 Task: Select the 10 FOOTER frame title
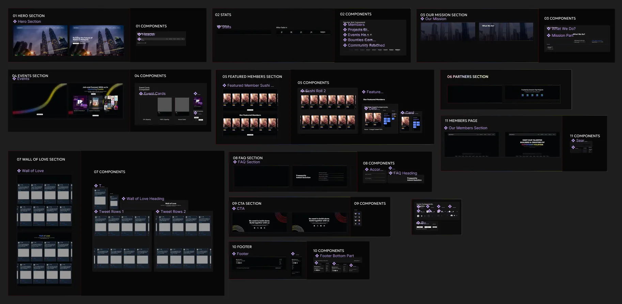pos(242,247)
